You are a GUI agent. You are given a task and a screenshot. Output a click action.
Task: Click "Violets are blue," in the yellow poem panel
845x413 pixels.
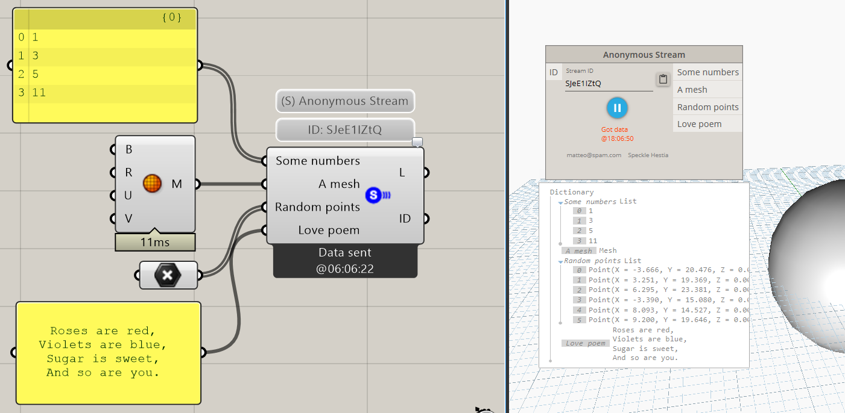103,344
